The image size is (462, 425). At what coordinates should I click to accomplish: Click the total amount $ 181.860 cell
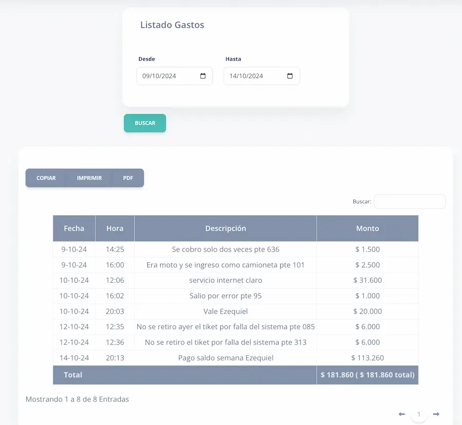(368, 375)
